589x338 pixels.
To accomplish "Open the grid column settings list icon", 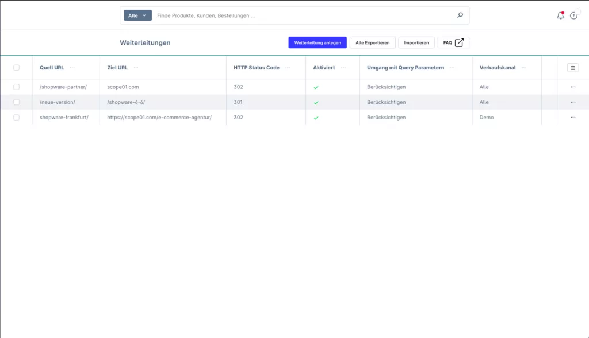I will pos(572,68).
